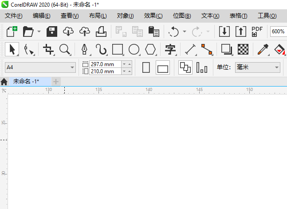Open the 对象(J) menu
This screenshot has height=209, width=287.
click(x=126, y=16)
